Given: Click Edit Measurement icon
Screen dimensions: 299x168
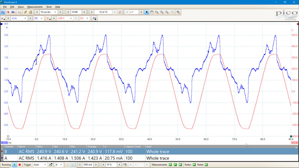Looking at the screenshot, I should [x=180, y=165].
